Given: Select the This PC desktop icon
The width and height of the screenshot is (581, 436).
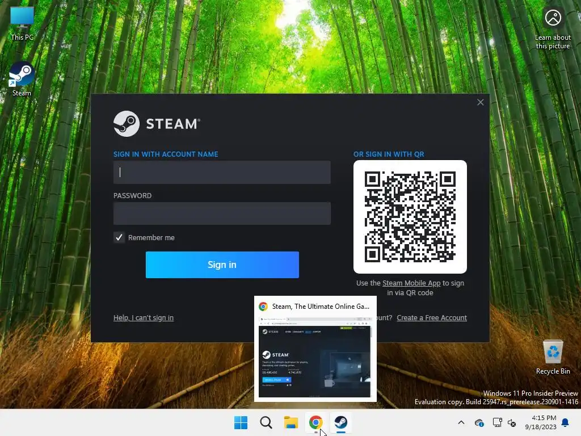Looking at the screenshot, I should [22, 23].
